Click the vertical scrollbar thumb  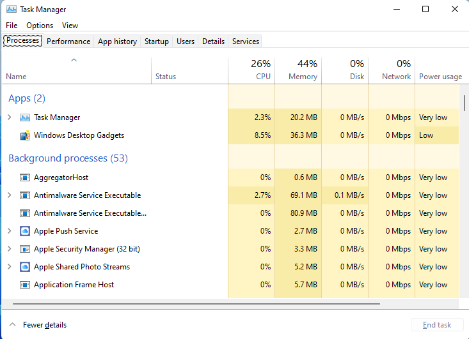464,102
